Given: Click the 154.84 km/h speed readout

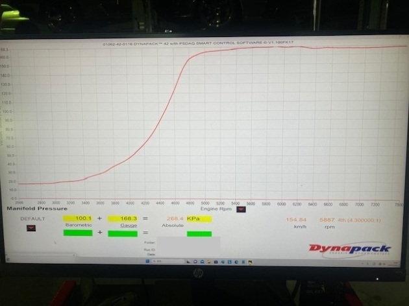Looking at the screenshot, I should pos(296,219).
